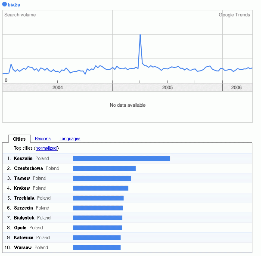Choose Krakow from top cities
This screenshot has height=256, width=261.
tap(22, 188)
